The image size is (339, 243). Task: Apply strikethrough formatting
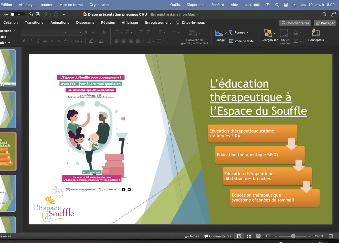tap(45, 41)
